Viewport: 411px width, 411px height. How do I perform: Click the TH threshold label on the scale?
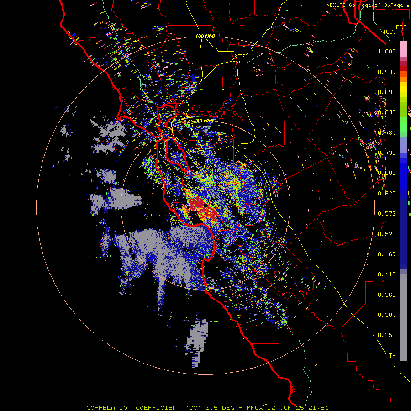(x=392, y=356)
